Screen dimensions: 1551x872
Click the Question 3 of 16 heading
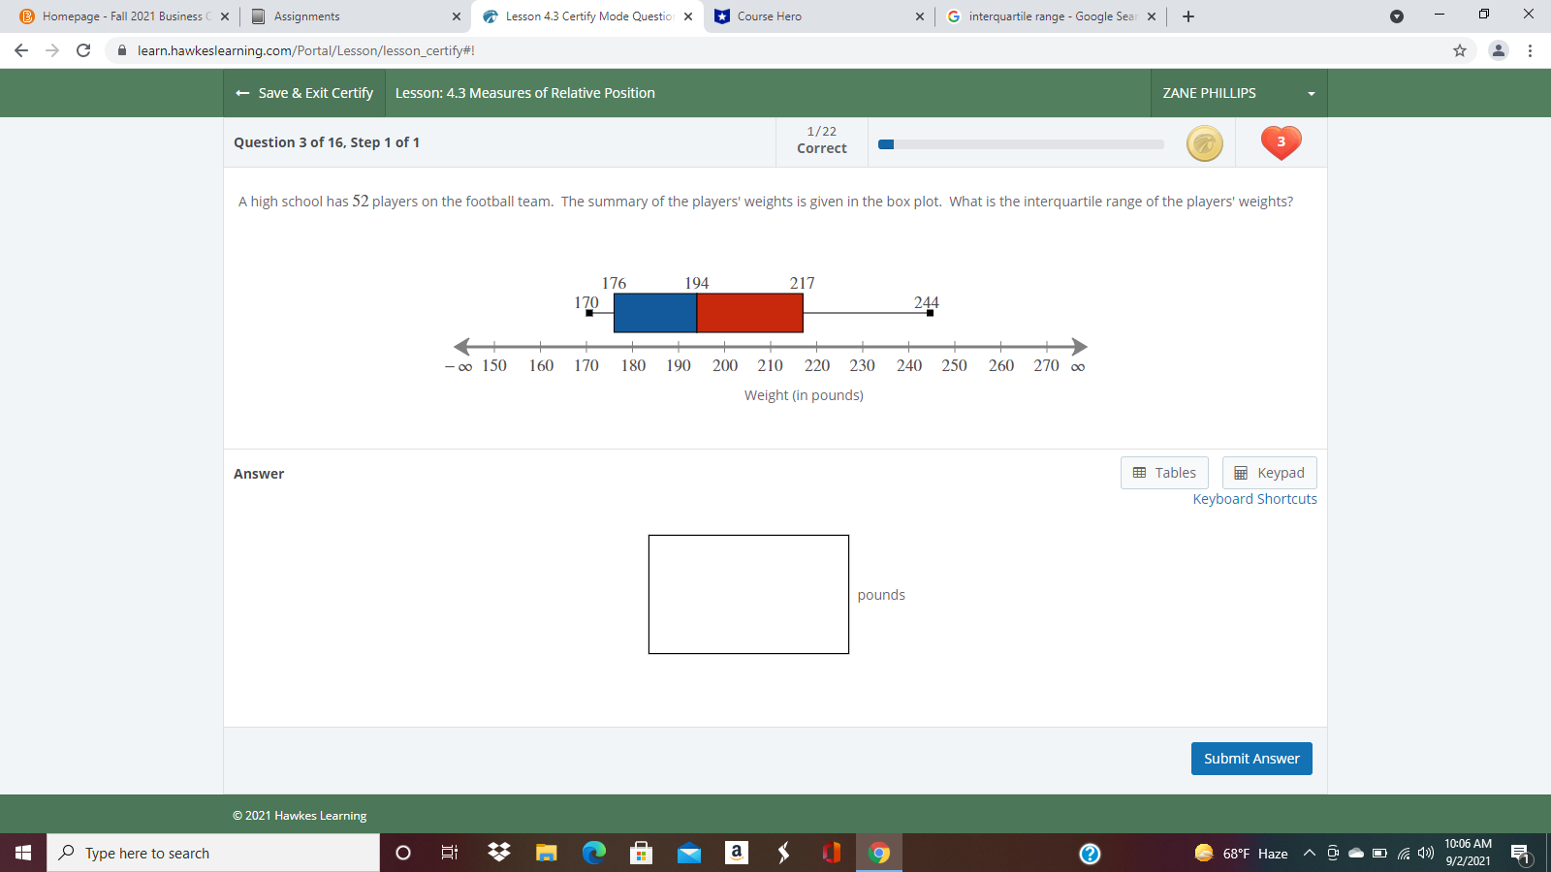(327, 142)
